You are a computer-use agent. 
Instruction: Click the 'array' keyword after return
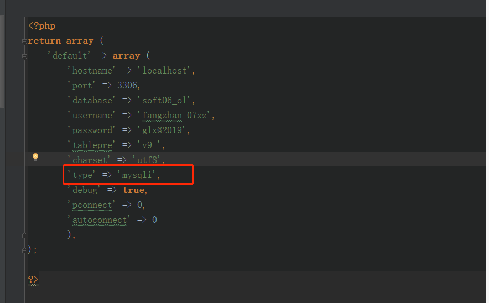point(80,41)
